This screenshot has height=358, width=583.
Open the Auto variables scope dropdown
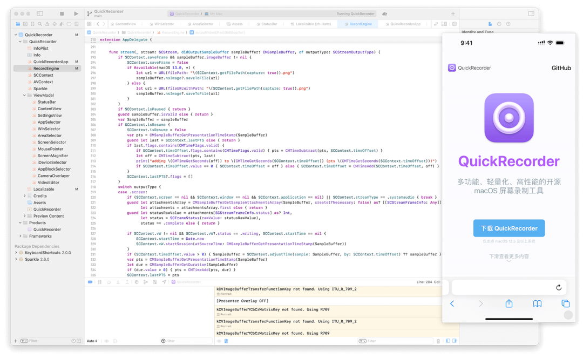click(x=92, y=341)
